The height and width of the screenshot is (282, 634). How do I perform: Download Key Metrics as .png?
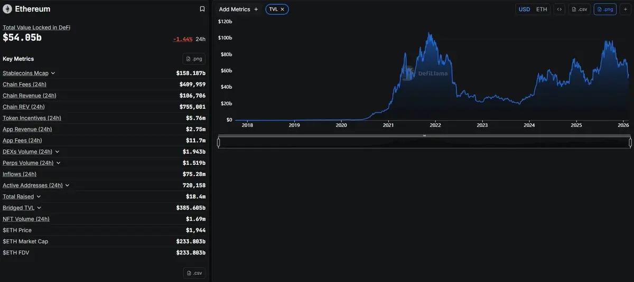(194, 59)
